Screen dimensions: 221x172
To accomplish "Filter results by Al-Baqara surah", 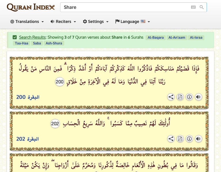I will pyautogui.click(x=155, y=38).
